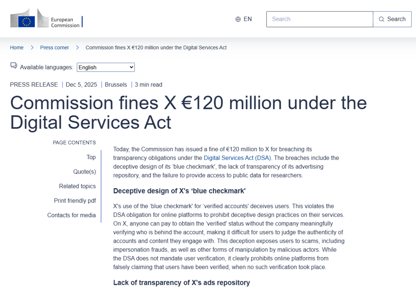Click the Deceptive design of X's 'blue checkmark' heading

pos(179,191)
